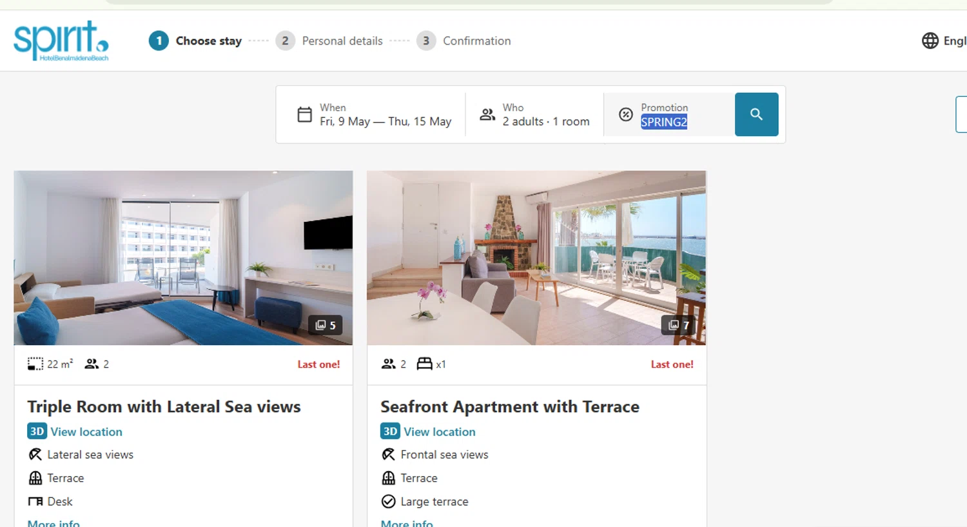This screenshot has height=527, width=967.
Task: Click room size icon beside 22 m²
Action: pos(35,364)
